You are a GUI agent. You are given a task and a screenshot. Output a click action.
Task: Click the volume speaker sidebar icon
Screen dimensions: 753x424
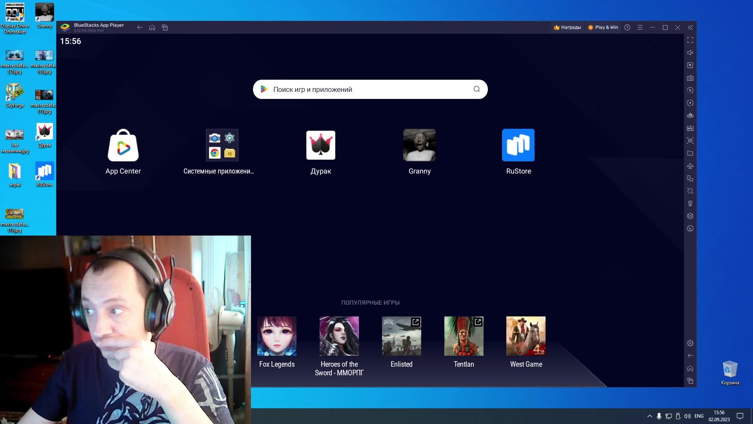click(x=690, y=53)
